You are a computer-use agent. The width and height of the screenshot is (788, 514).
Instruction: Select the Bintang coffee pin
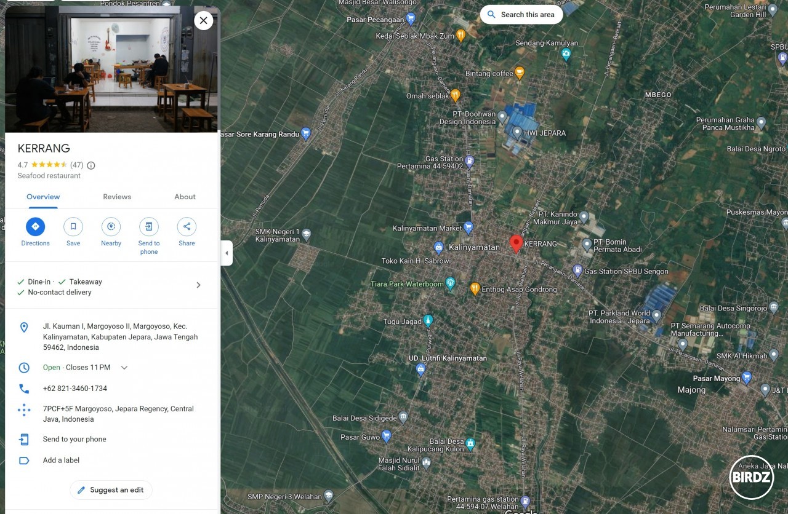pyautogui.click(x=520, y=73)
